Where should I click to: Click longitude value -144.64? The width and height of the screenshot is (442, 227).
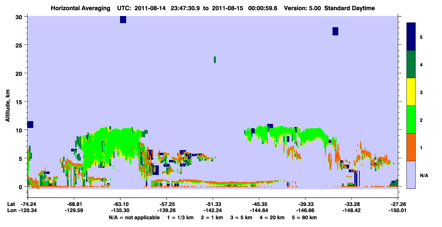tap(259, 210)
